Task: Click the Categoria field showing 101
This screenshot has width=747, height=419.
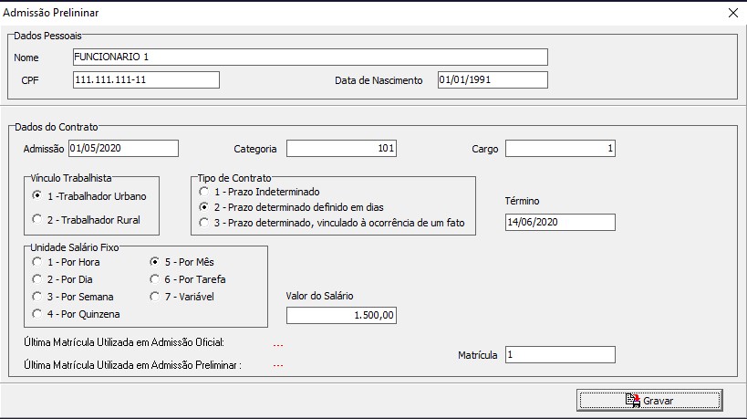Action: (341, 148)
